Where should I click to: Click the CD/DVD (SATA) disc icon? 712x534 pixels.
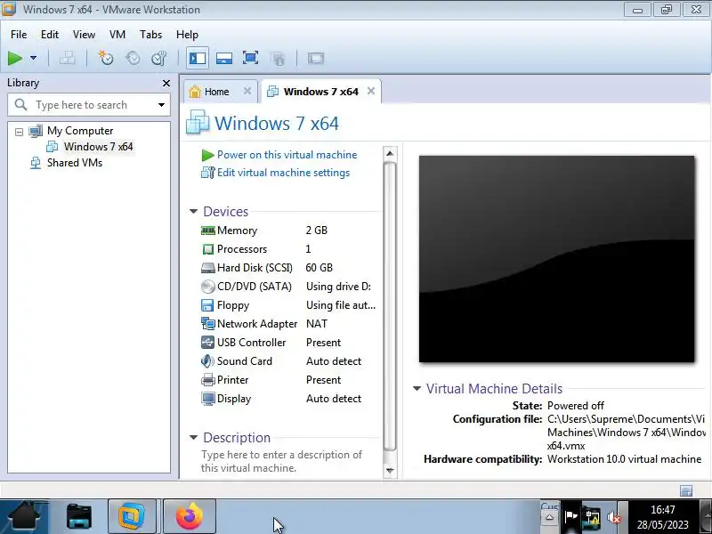[208, 287]
